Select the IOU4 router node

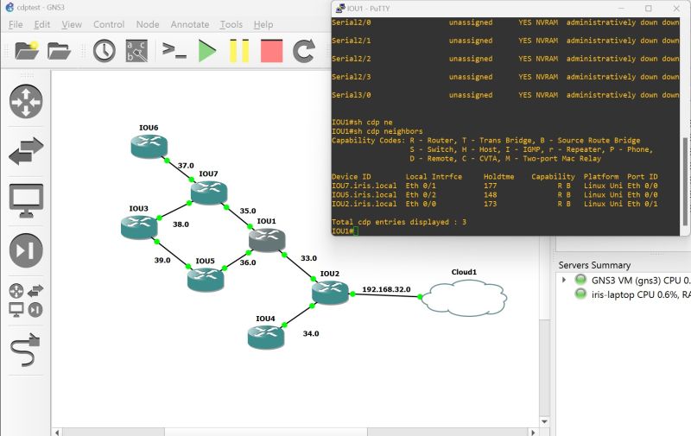(x=266, y=338)
